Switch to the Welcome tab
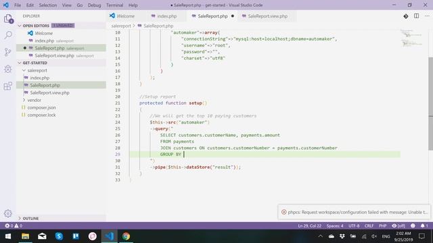Image resolution: width=433 pixels, height=243 pixels. coord(126,16)
